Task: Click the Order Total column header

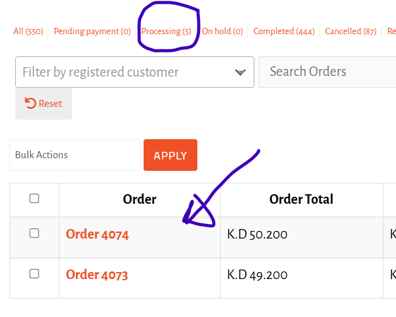Action: click(301, 199)
